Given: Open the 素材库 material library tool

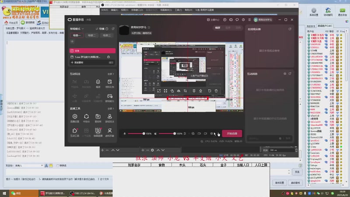Looking at the screenshot, I should pos(98,118).
